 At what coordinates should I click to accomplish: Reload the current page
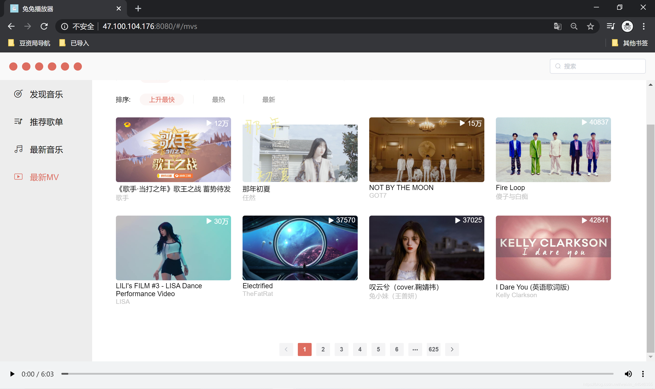[44, 26]
